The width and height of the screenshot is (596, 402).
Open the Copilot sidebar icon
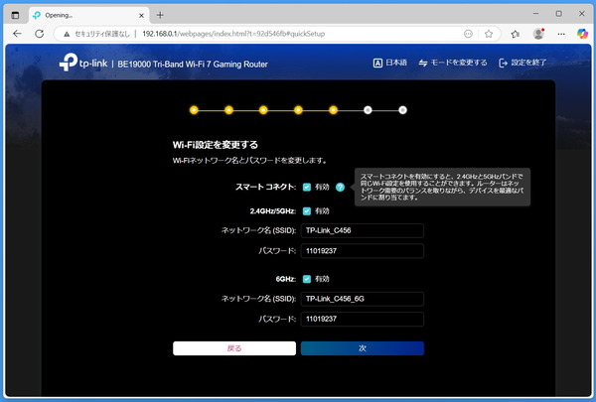pos(582,34)
